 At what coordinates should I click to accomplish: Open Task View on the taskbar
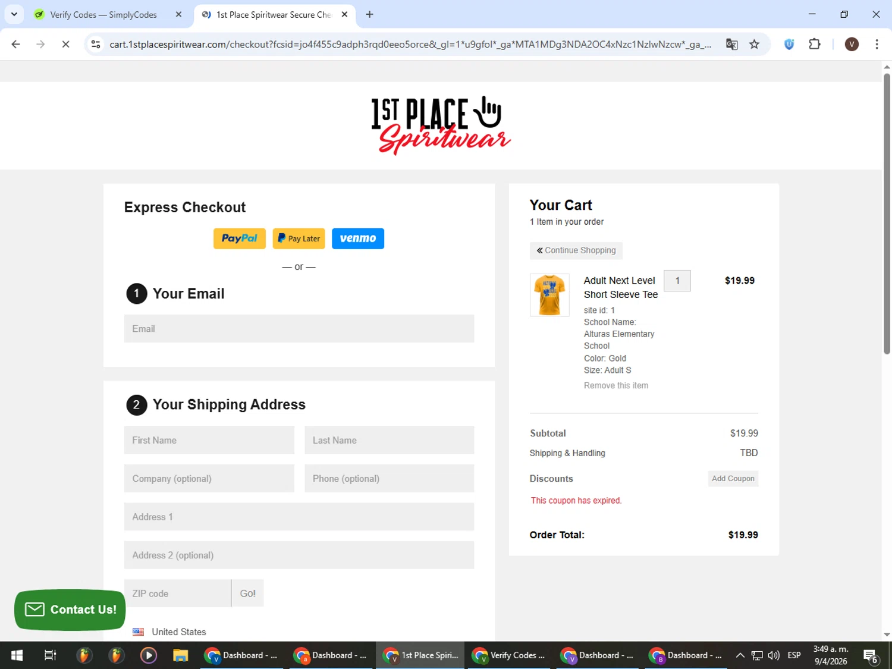pos(51,655)
